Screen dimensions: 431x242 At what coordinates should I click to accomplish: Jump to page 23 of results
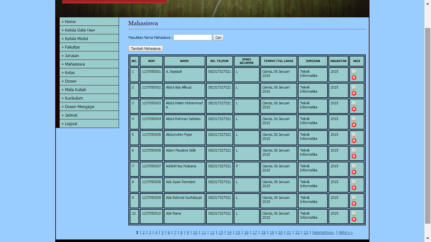point(306,233)
